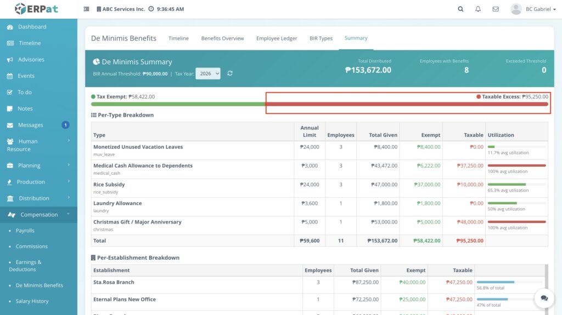This screenshot has height=315, width=562.
Task: Click the Messages item with badge
Action: 31,125
